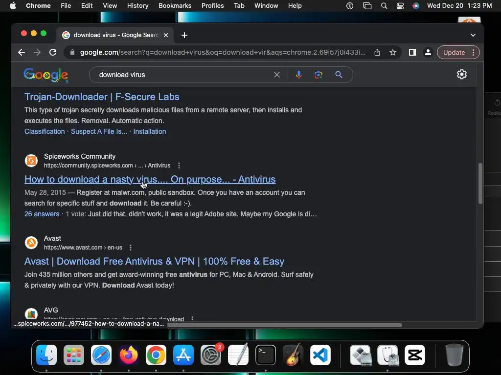501x375 pixels.
Task: Click the Spiceworks Community favicon
Action: pos(31,160)
